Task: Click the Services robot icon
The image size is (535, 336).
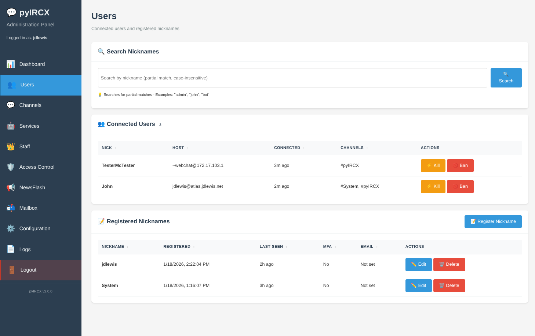Action: click(x=10, y=126)
